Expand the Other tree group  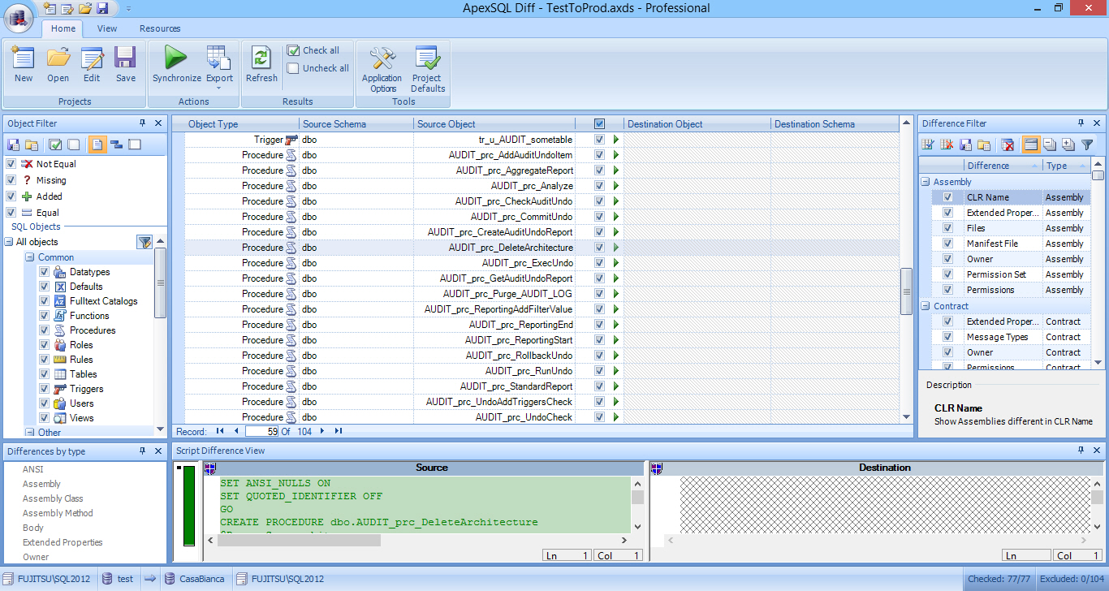tap(30, 433)
